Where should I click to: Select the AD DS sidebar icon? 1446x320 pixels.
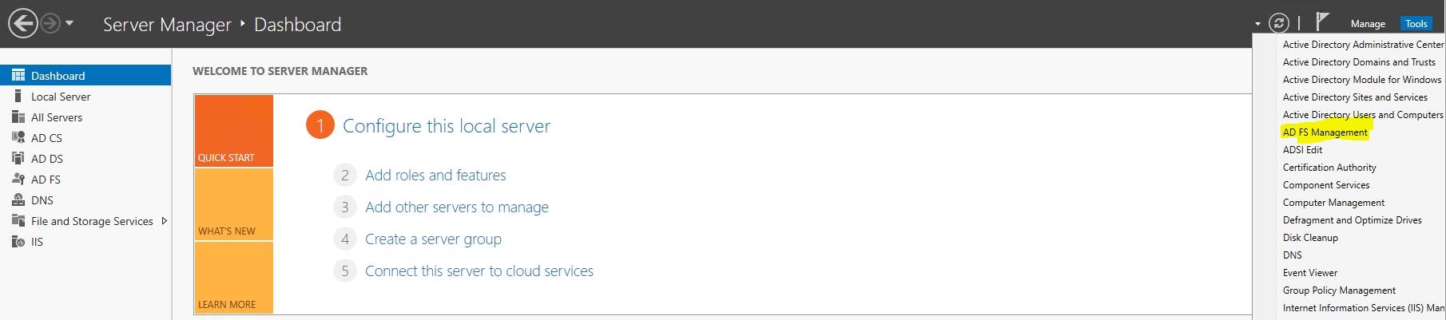pyautogui.click(x=18, y=159)
